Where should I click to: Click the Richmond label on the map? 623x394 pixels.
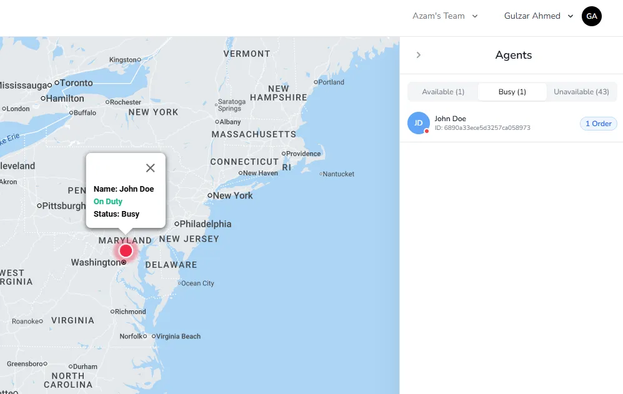[x=131, y=312]
